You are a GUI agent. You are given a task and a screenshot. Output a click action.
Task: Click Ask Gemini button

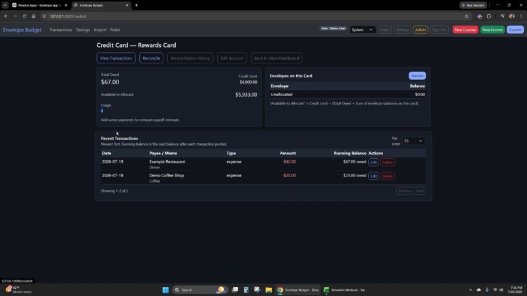tap(473, 5)
